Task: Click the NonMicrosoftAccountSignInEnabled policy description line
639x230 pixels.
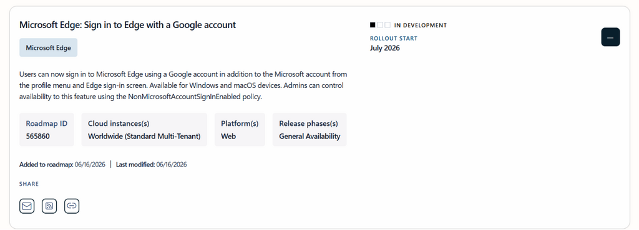Action: (x=140, y=97)
